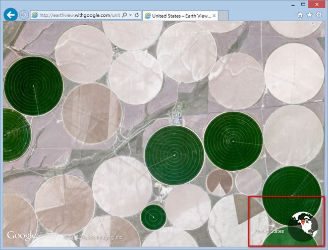Click the browser Forward arrow button

point(24,15)
